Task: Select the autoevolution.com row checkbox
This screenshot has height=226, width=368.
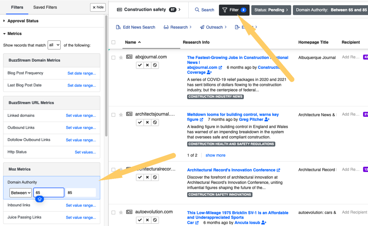Action: point(113,212)
